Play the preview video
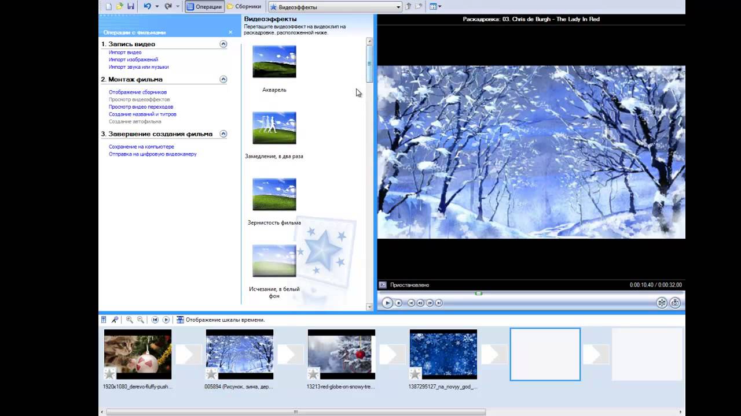Image resolution: width=741 pixels, height=416 pixels. pos(387,303)
